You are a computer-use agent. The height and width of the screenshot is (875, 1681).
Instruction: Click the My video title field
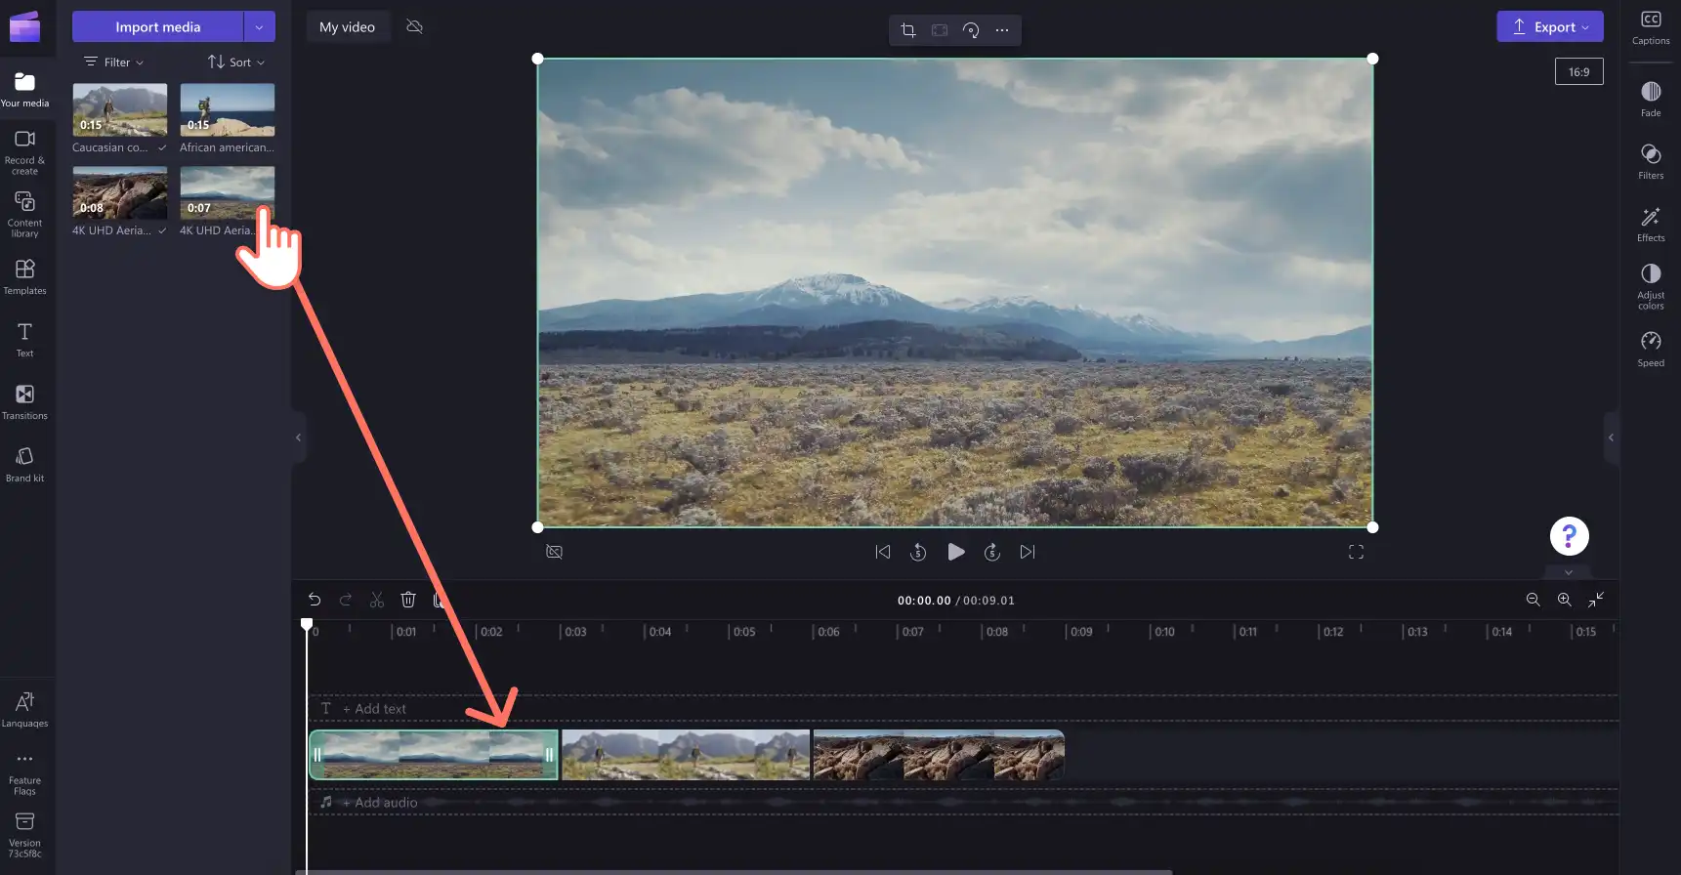[347, 26]
